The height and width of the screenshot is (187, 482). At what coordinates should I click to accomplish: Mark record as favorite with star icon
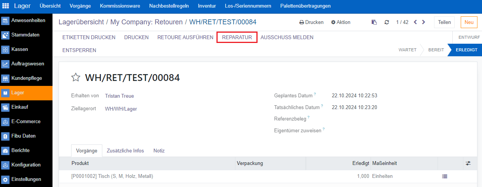(76, 78)
